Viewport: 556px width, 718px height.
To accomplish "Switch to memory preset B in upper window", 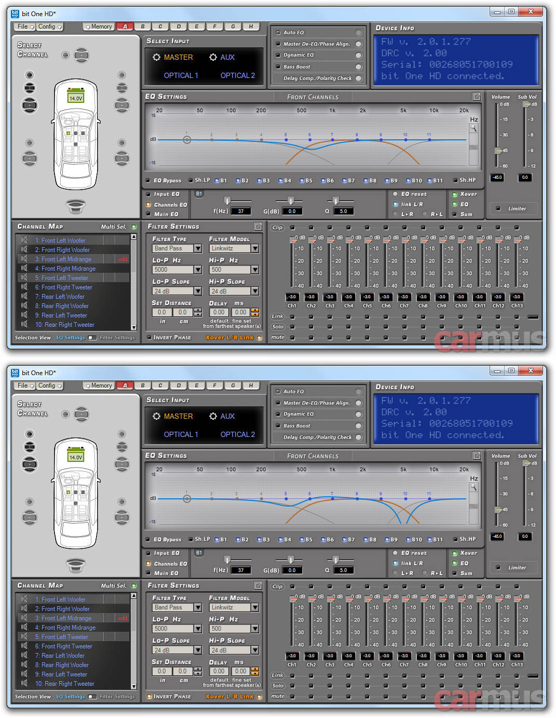I will 143,26.
